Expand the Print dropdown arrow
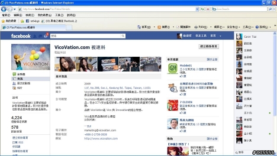 211,27
